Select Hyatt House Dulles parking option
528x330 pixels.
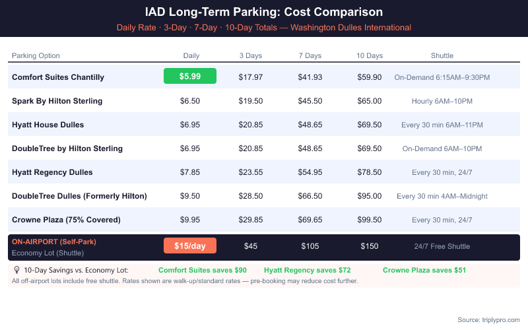[48, 125]
